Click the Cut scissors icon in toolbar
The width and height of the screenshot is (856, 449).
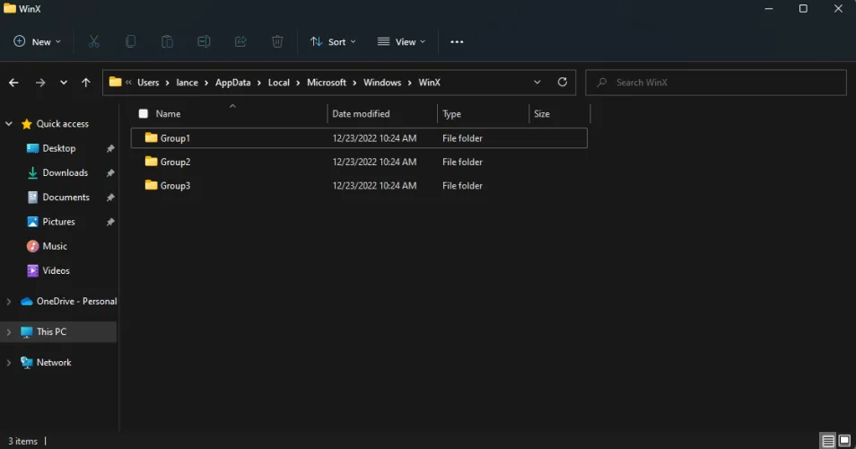pos(93,42)
